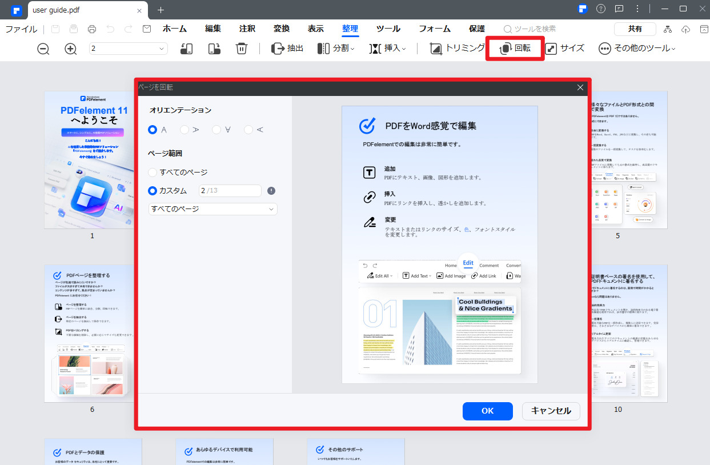Image resolution: width=710 pixels, height=465 pixels.
Task: Click the redo arrow icon
Action: [x=129, y=29]
